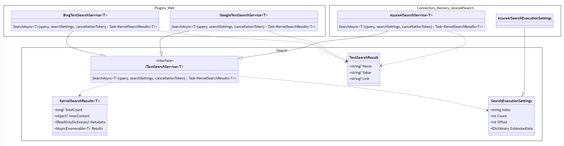Select the +IAsyncEnumerable<T> Results attribute
Screen dimensions: 564x146
coord(78,128)
